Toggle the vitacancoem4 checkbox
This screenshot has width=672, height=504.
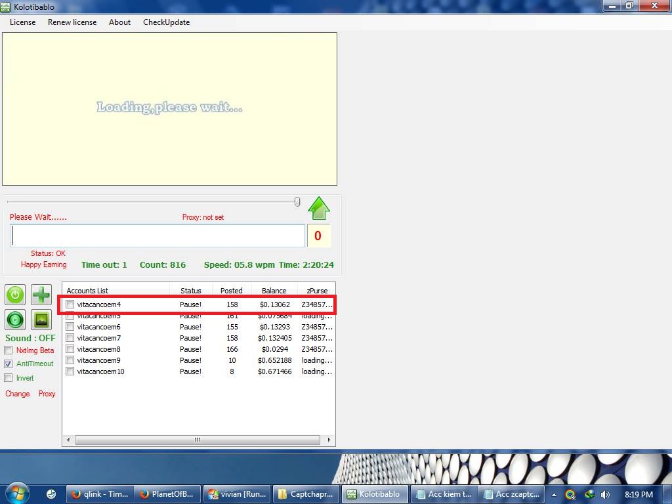coord(70,304)
